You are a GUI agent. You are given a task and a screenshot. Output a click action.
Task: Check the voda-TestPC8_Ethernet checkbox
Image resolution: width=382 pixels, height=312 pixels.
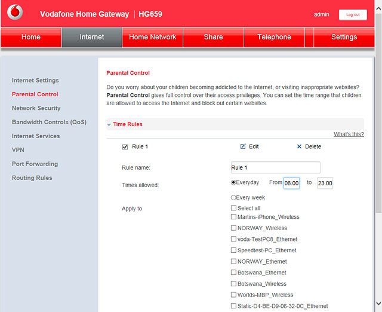[233, 239]
